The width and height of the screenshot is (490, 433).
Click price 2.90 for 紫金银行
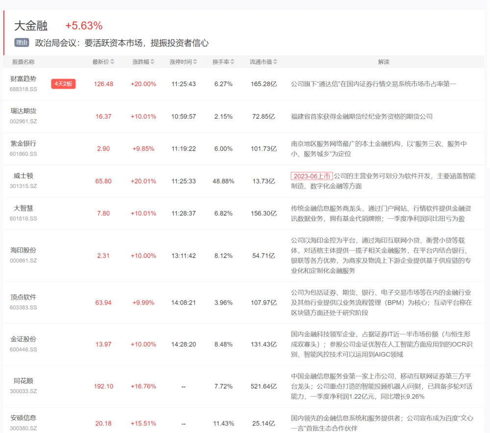point(103,149)
